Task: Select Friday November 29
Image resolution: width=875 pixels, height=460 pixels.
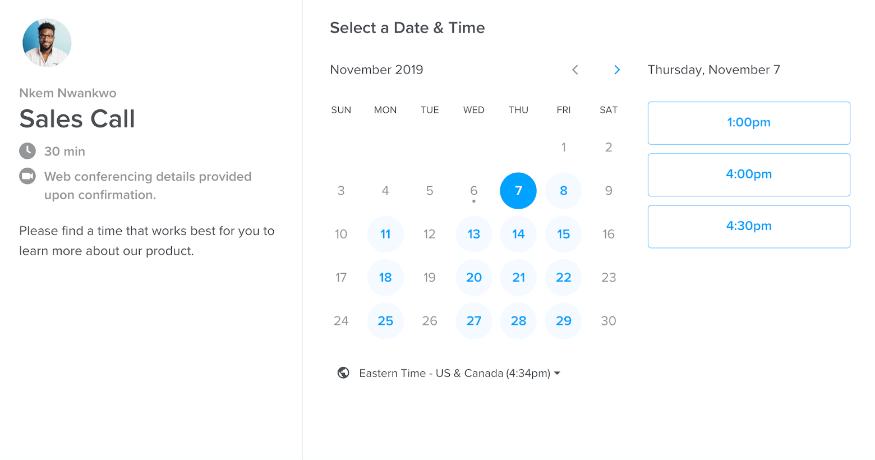Action: [563, 321]
